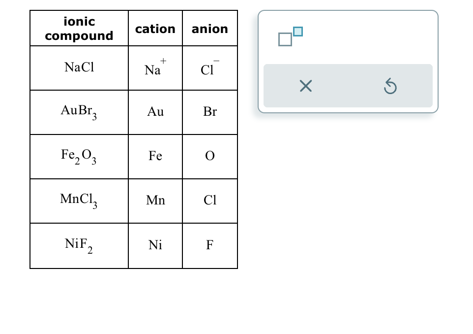Select the superscript entry icon

(x=290, y=35)
